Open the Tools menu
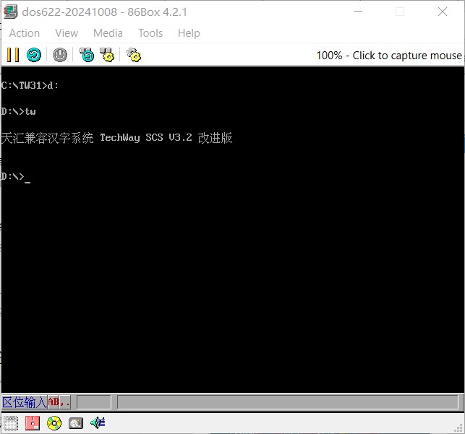 click(150, 33)
